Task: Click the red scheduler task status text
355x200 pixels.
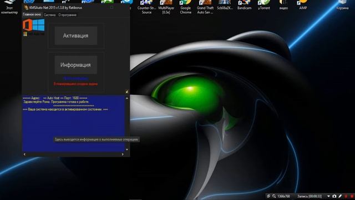Action: [x=75, y=84]
